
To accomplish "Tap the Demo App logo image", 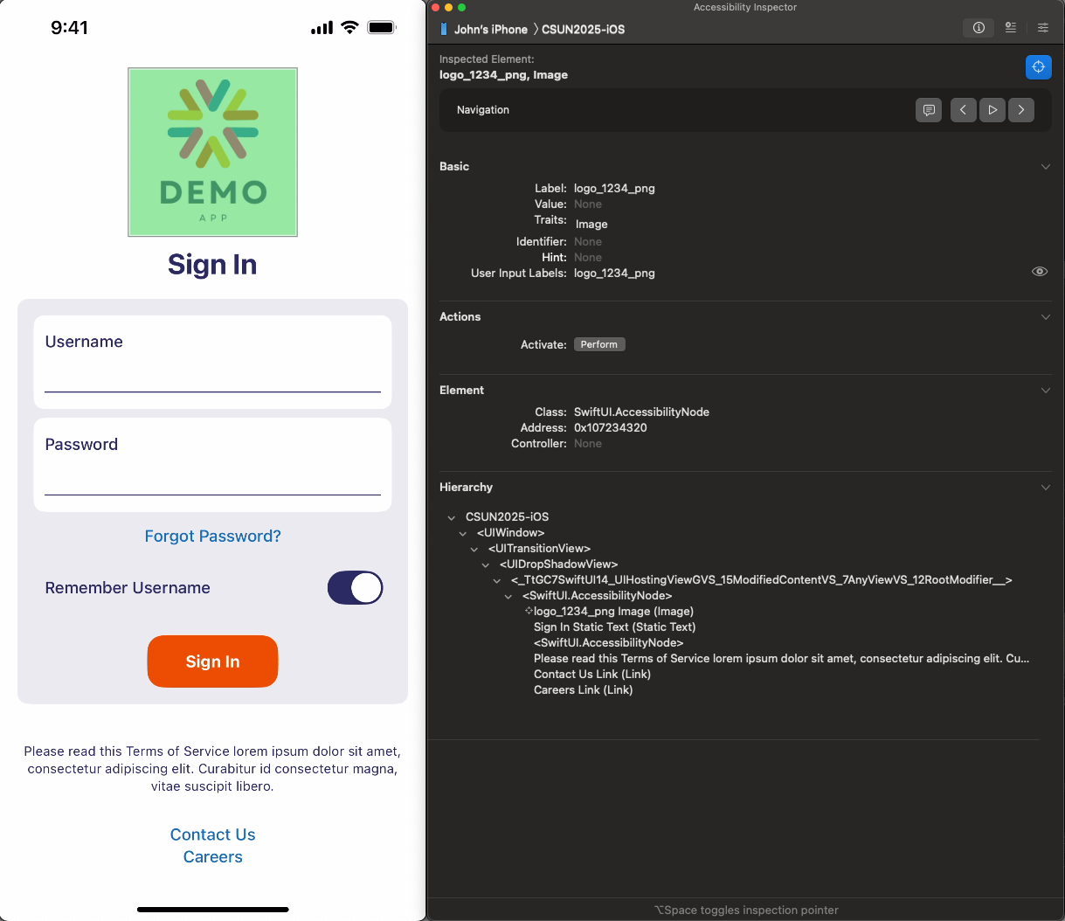I will pyautogui.click(x=212, y=152).
